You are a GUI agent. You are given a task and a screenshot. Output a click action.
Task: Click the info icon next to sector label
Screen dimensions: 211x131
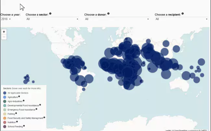point(50,14)
